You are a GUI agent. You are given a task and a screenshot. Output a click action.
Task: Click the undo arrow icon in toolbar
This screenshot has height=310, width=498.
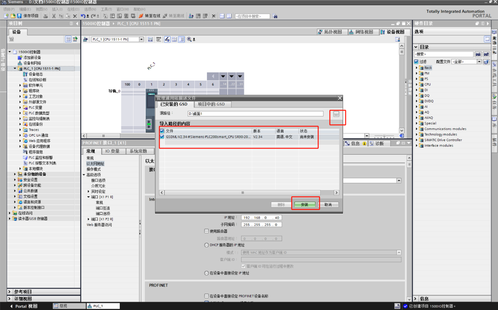(x=83, y=16)
